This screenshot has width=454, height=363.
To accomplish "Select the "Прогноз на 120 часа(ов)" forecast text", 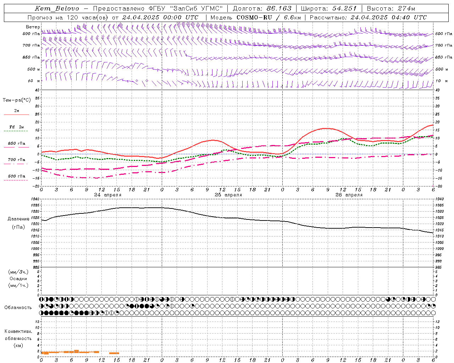I will [x=68, y=17].
